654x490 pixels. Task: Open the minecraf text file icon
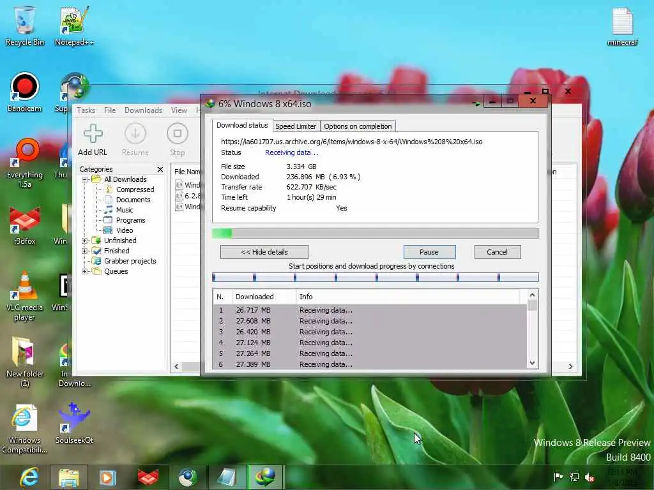click(622, 26)
